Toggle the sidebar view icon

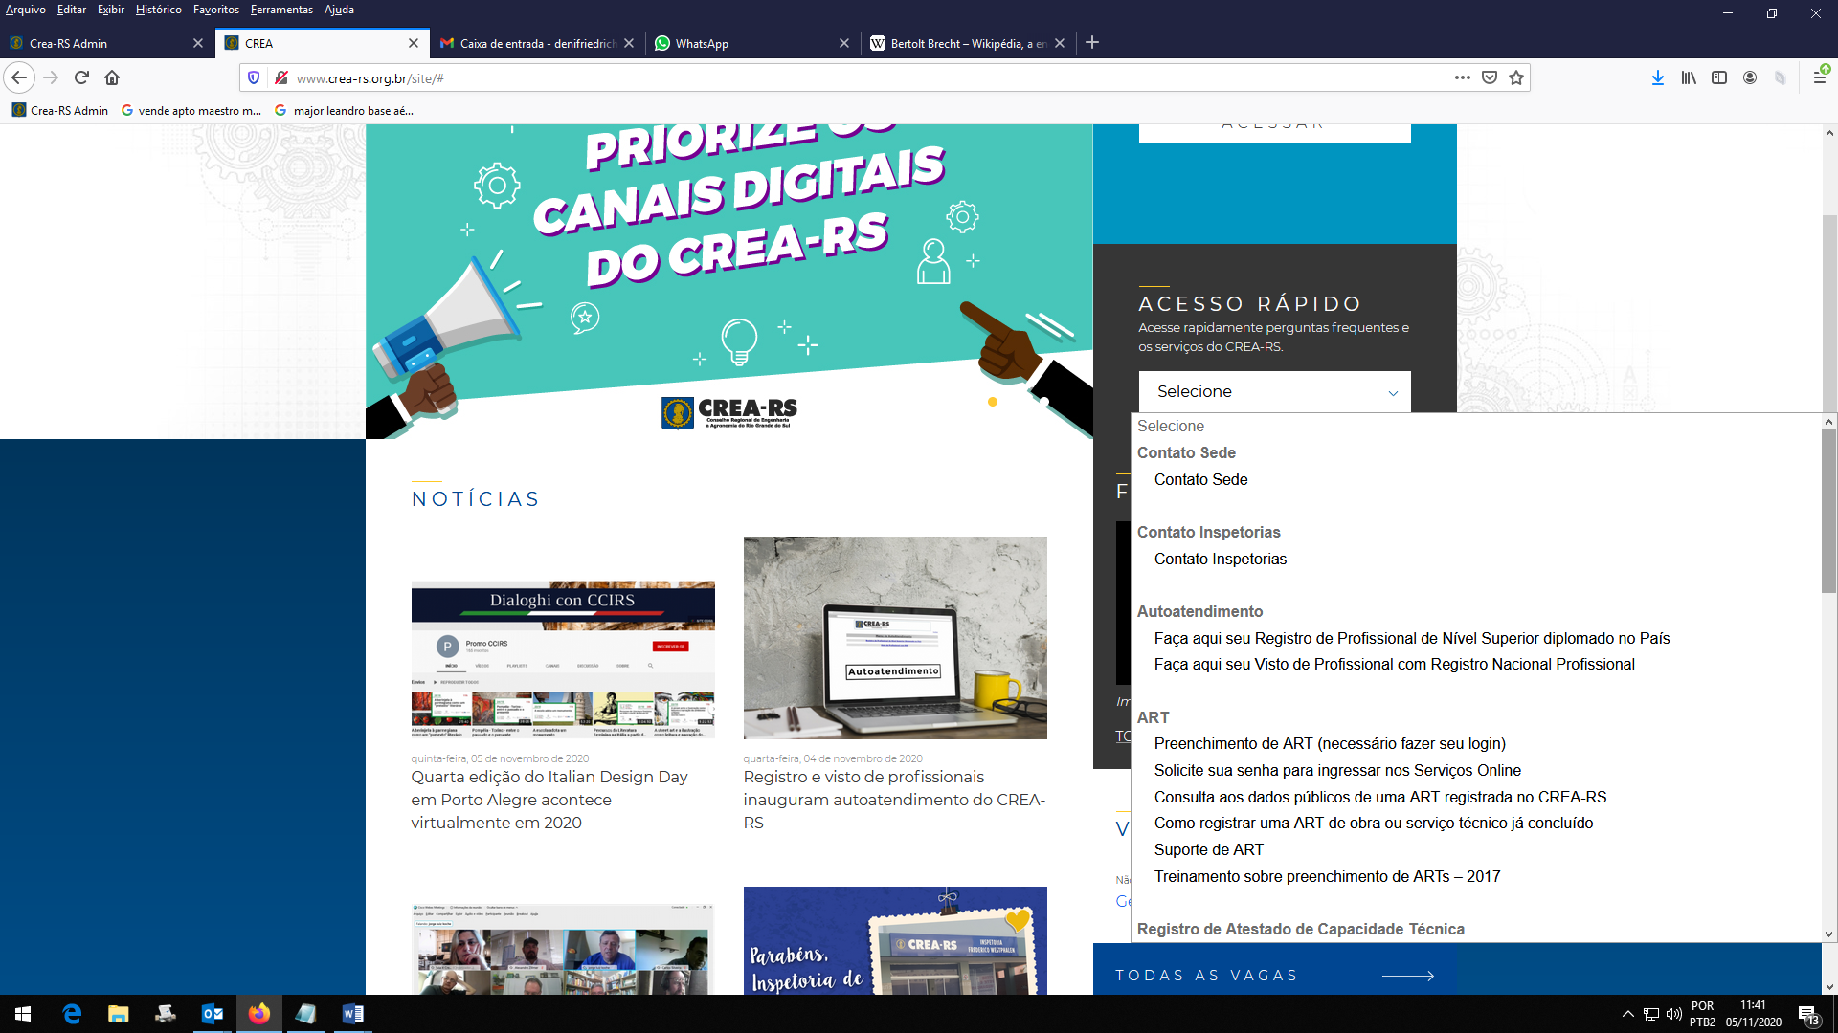pyautogui.click(x=1719, y=77)
